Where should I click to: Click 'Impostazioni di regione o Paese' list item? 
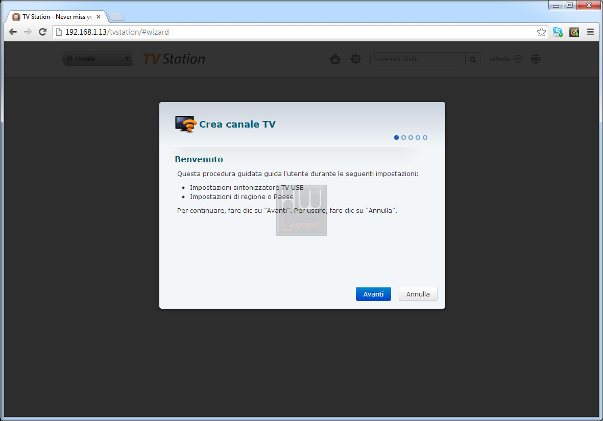[x=242, y=197]
